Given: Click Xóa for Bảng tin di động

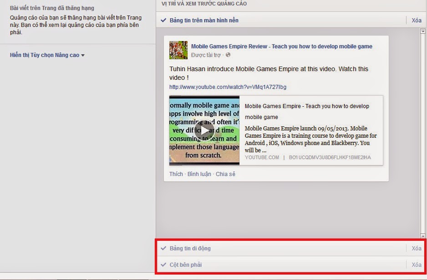Looking at the screenshot, I should (x=417, y=249).
